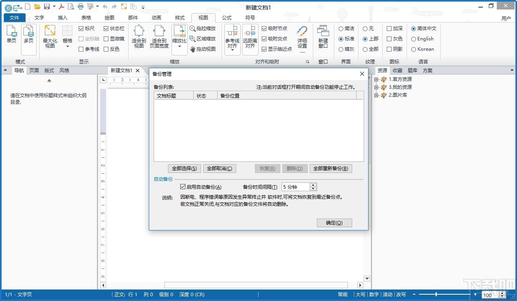Switch to the 题库 panel tab
The height and width of the screenshot is (301, 517).
pos(413,70)
